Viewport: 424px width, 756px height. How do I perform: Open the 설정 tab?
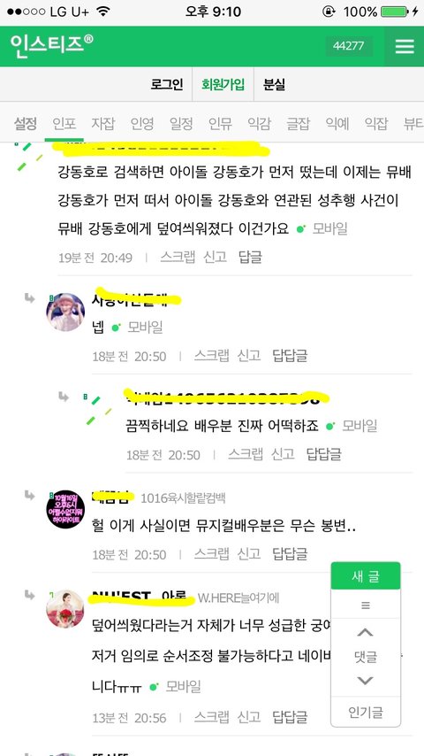(25, 124)
